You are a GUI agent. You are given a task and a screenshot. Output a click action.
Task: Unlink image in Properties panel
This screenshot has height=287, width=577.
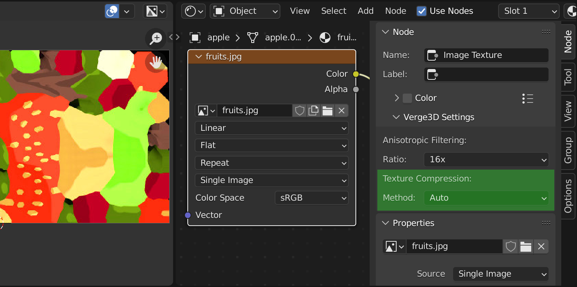pos(541,246)
